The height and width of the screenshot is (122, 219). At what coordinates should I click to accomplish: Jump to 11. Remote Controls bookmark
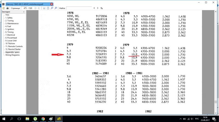(14, 46)
